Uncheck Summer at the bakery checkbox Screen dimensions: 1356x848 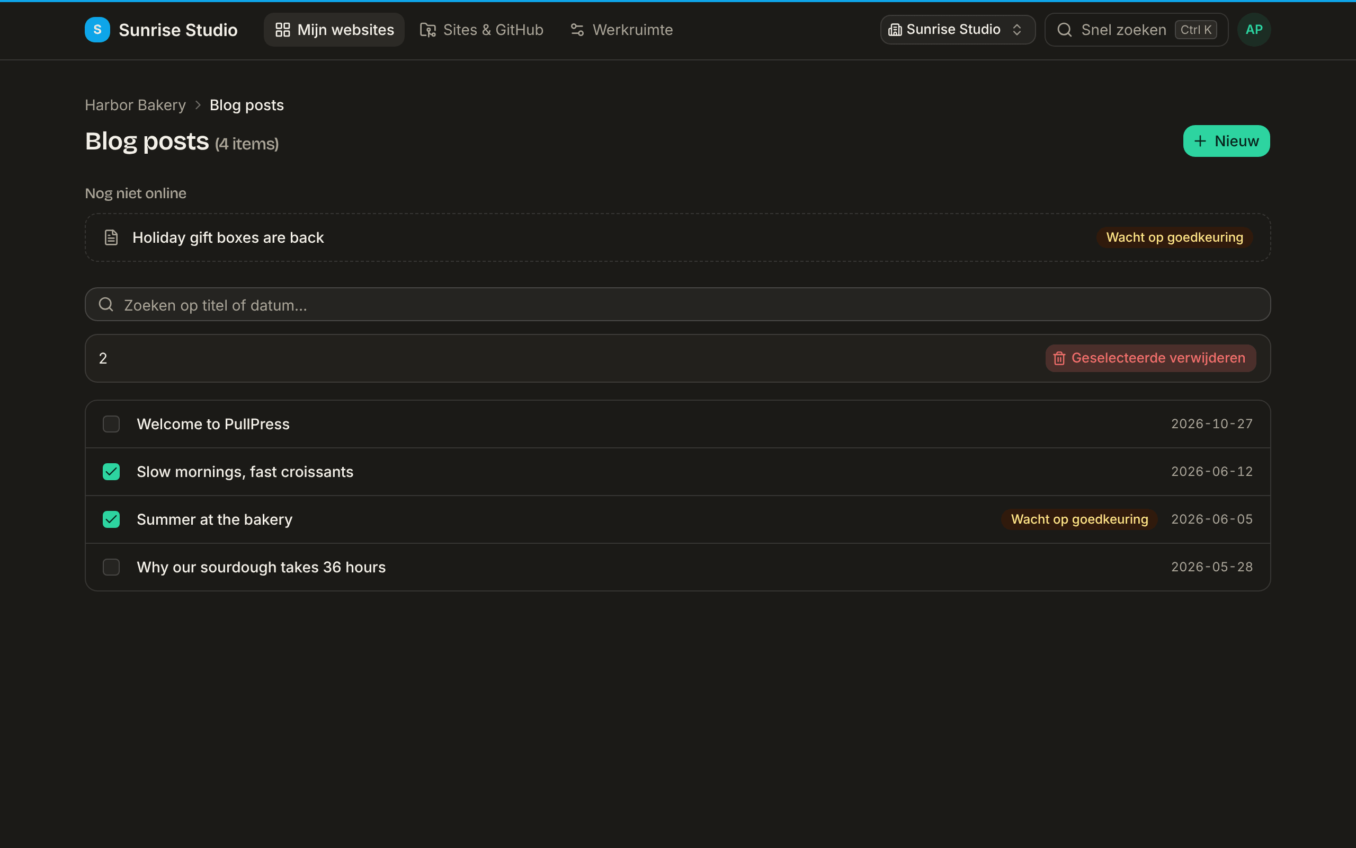tap(111, 519)
